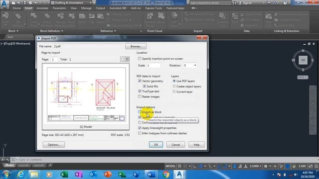Click the Browse button
The width and height of the screenshot is (319, 179).
(x=136, y=46)
